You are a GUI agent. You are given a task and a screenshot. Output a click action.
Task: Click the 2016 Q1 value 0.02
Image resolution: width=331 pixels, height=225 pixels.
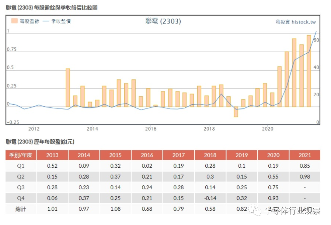(x=147, y=166)
